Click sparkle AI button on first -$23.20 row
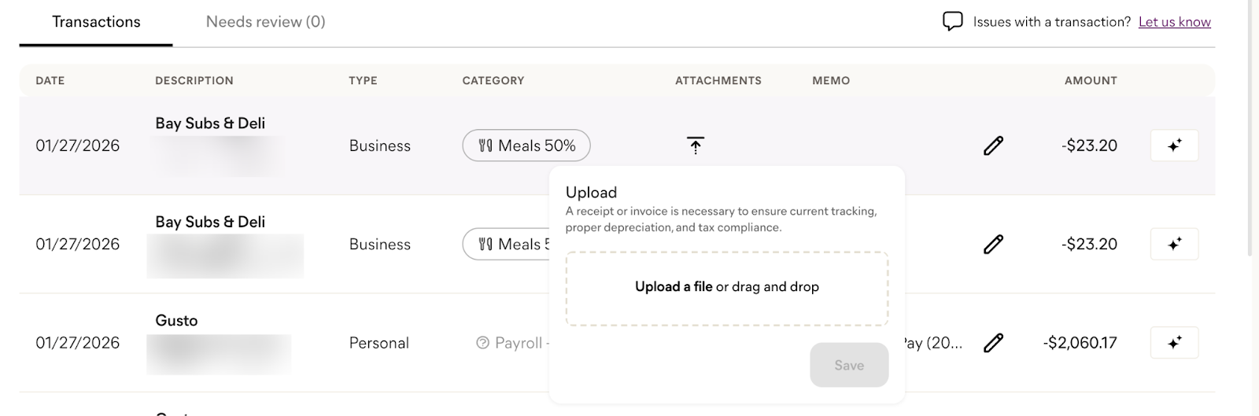The height and width of the screenshot is (416, 1259). tap(1174, 145)
